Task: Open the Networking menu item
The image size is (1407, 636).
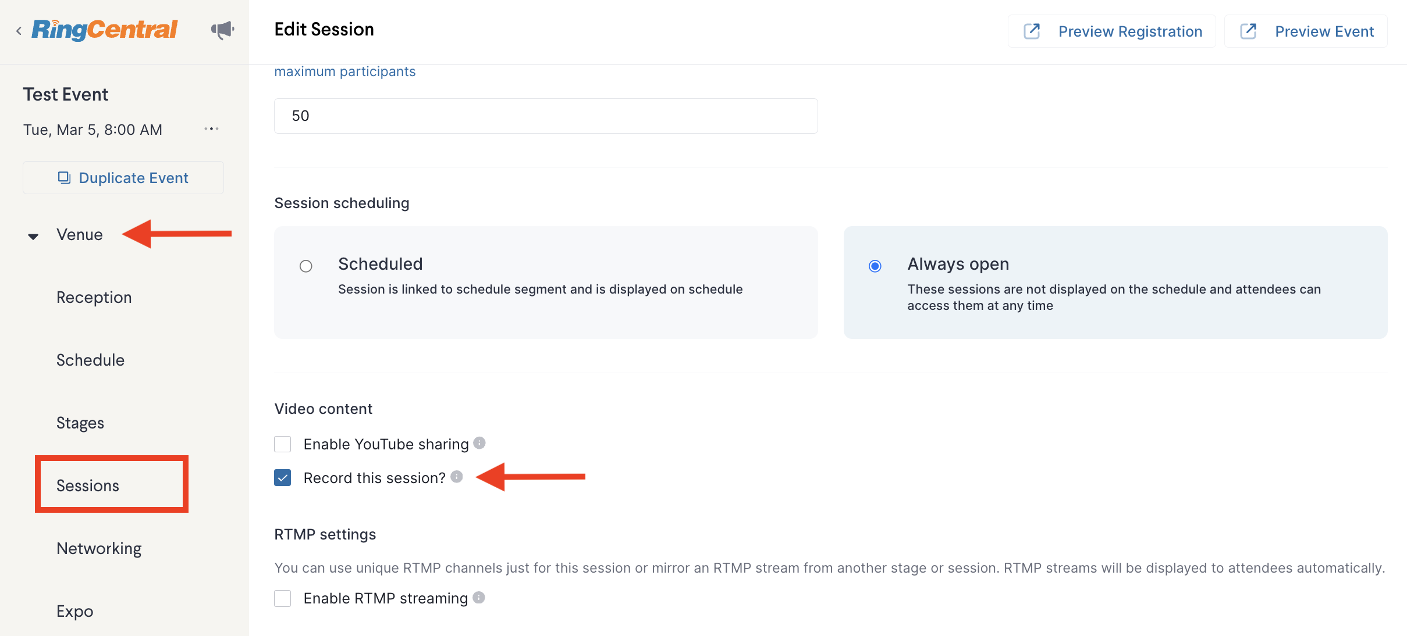Action: (99, 548)
